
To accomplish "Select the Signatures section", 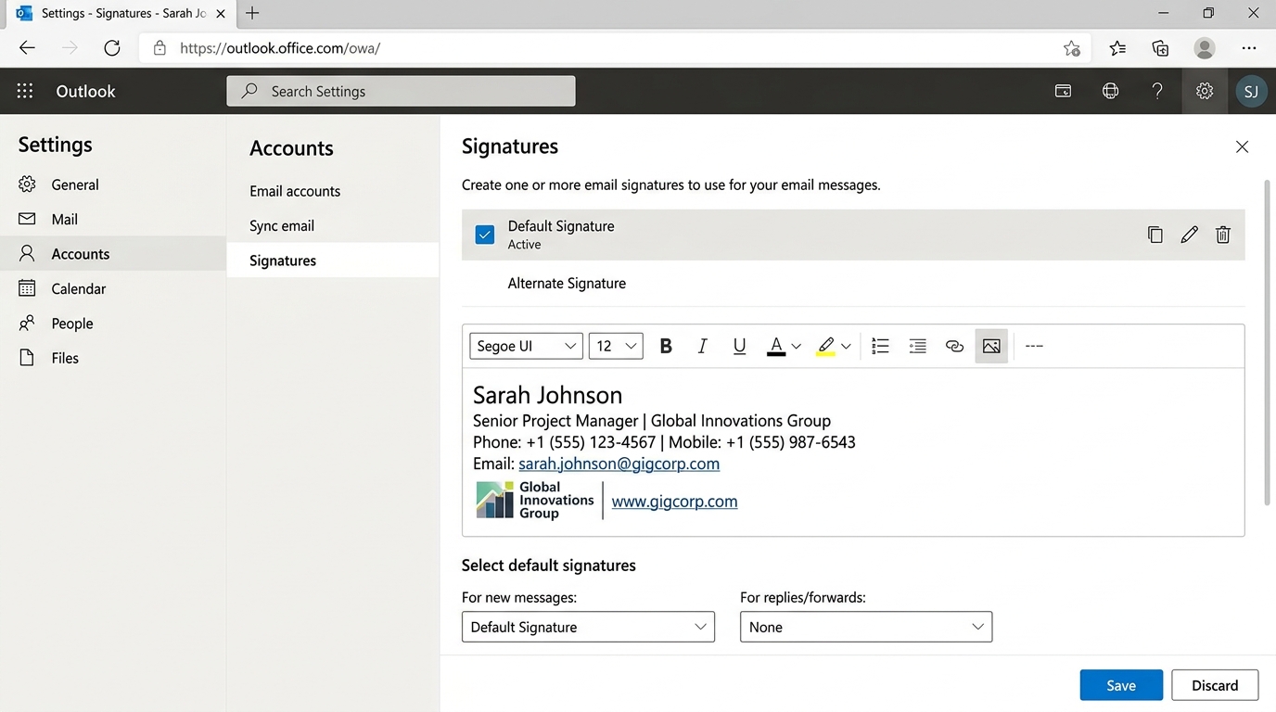I will tap(333, 261).
